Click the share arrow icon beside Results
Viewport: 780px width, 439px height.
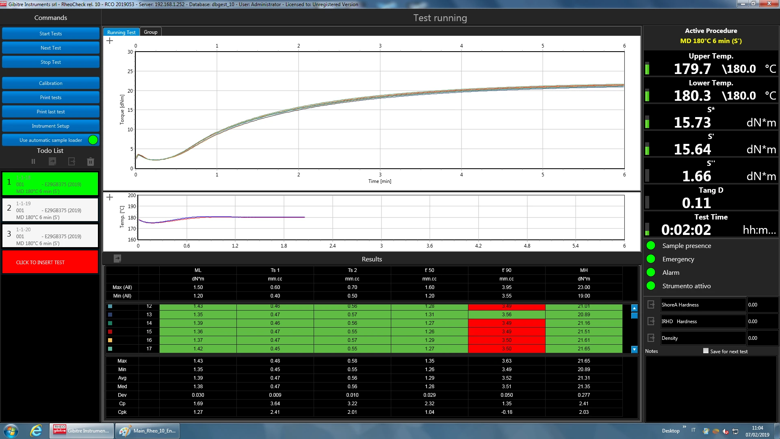coord(117,258)
